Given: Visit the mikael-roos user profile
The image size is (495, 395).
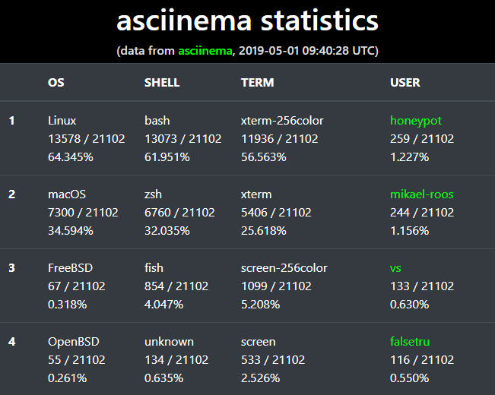Looking at the screenshot, I should (422, 194).
